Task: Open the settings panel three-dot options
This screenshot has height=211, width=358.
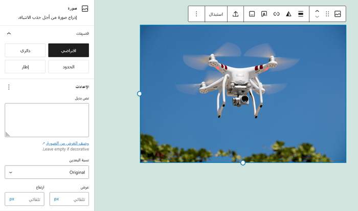Action: (9, 87)
